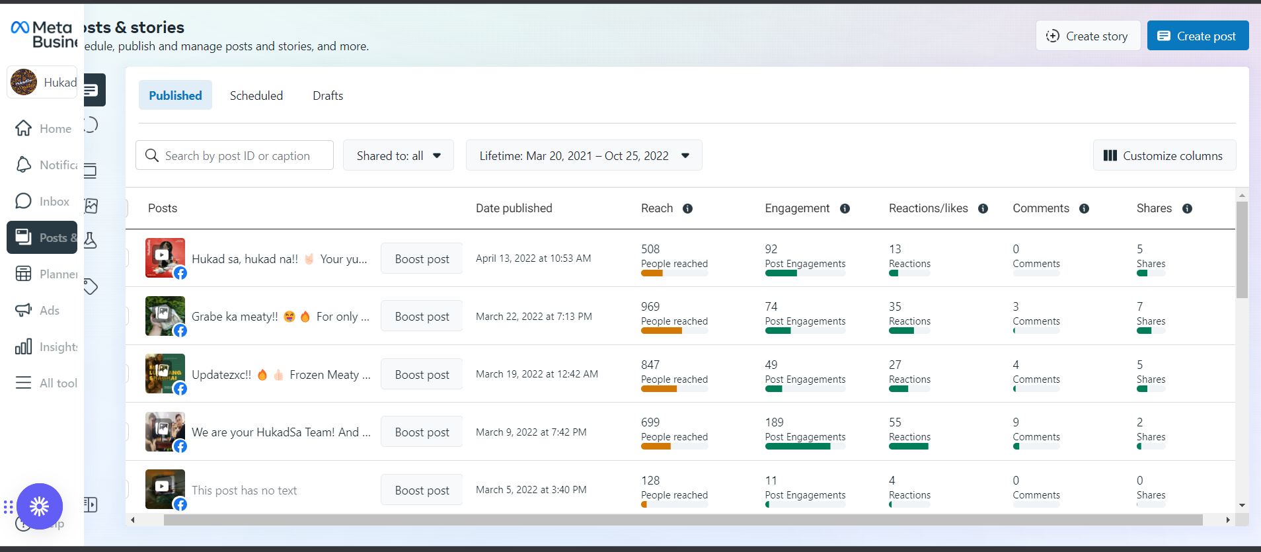The height and width of the screenshot is (552, 1261).
Task: Go to Home in the sidebar
Action: click(x=24, y=128)
